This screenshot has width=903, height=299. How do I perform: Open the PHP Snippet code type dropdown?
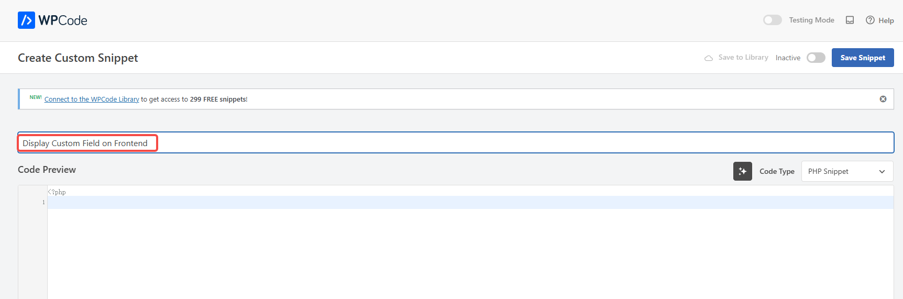pos(846,171)
